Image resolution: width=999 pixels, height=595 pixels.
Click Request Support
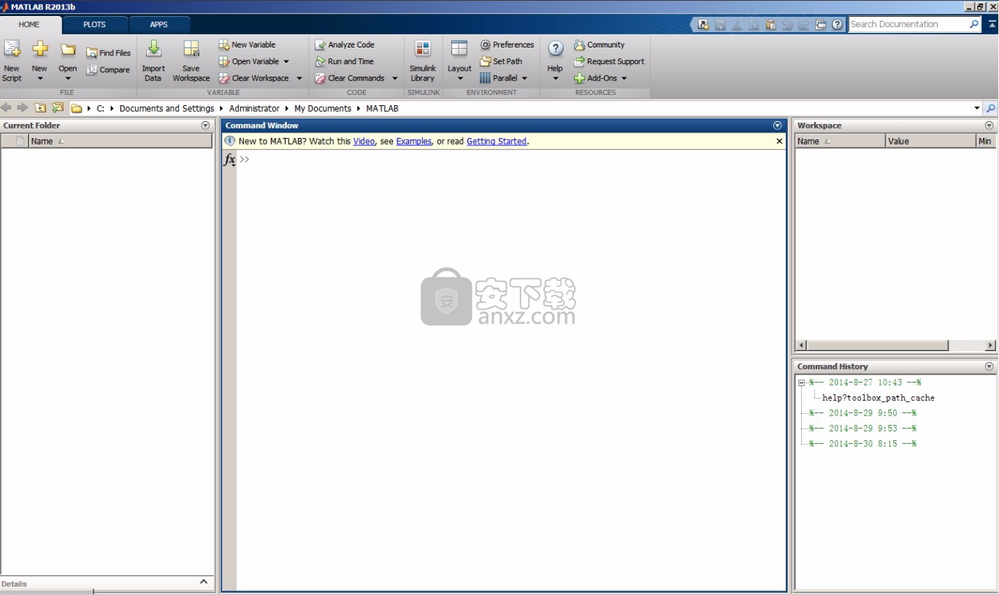tap(609, 61)
